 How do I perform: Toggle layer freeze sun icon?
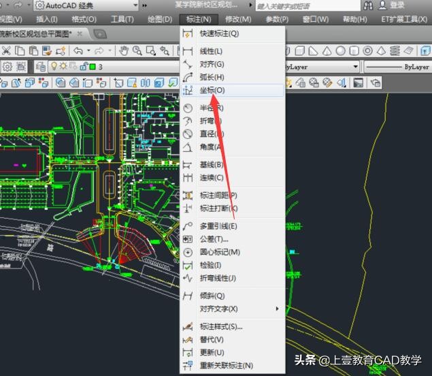coord(63,66)
